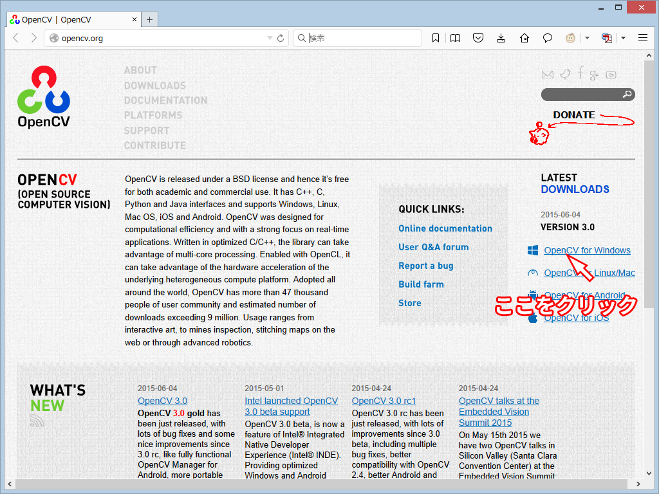Click the RSS icon under WHAT'S NEW
Viewport: 659px width, 494px height.
coord(37,420)
